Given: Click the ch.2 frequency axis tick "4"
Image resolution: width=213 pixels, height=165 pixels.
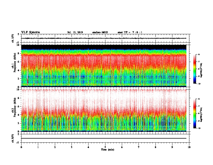Looking at the screenshot, I should (x=19, y=115).
